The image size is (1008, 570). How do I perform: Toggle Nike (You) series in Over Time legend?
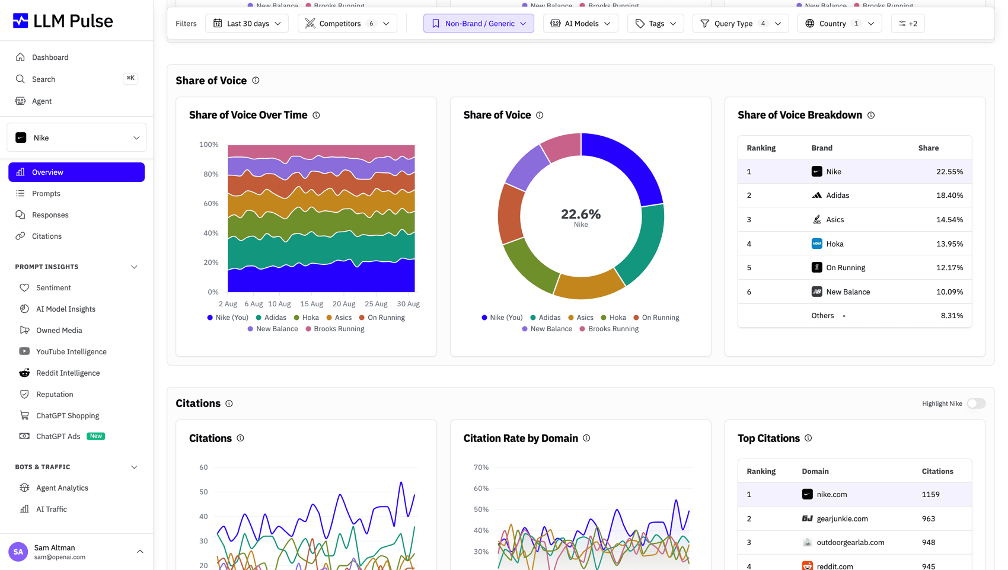228,318
